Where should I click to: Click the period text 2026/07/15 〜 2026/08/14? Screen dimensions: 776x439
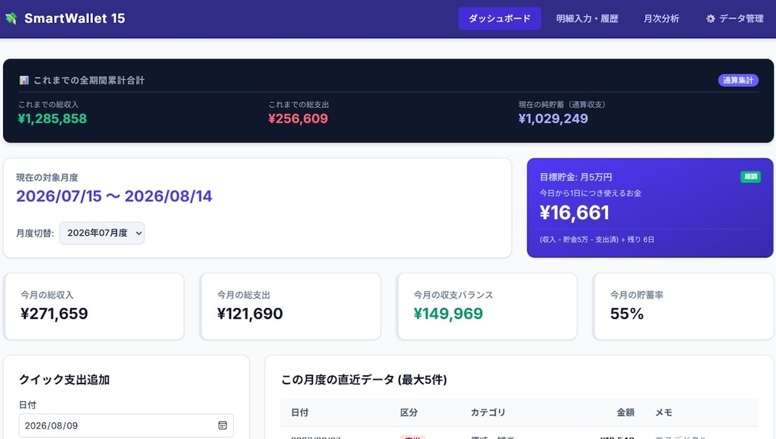pos(114,196)
